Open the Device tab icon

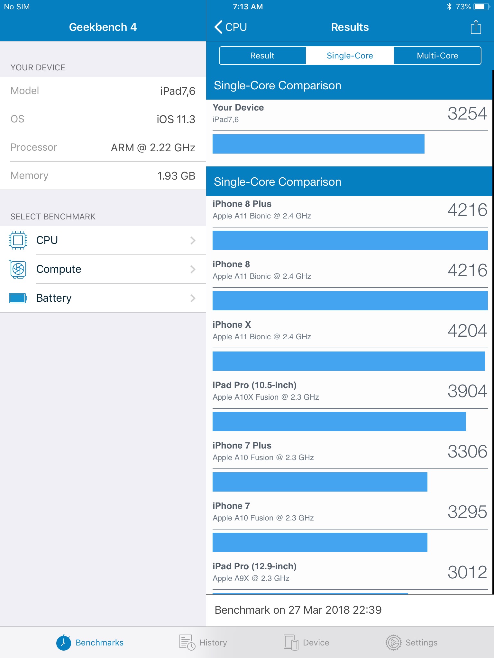click(x=291, y=643)
